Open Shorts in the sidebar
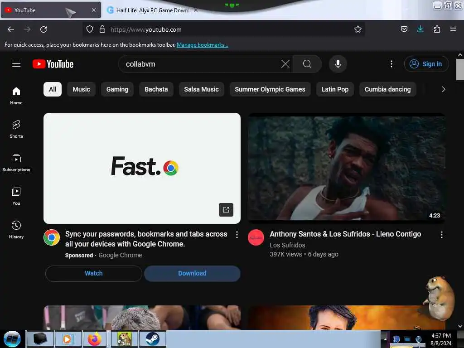The width and height of the screenshot is (464, 348). (x=16, y=129)
